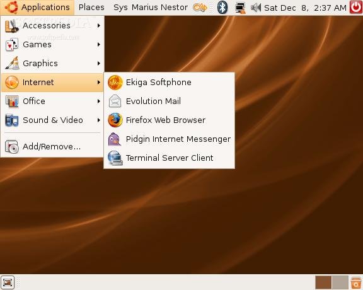
Task: Click the Firefox globe-fox icon
Action: [x=115, y=120]
